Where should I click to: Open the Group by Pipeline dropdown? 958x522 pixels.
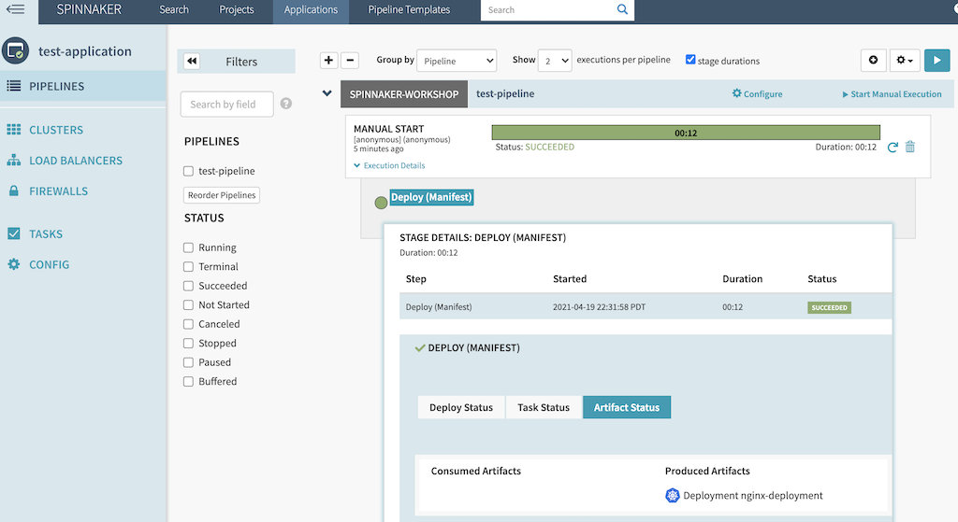457,61
